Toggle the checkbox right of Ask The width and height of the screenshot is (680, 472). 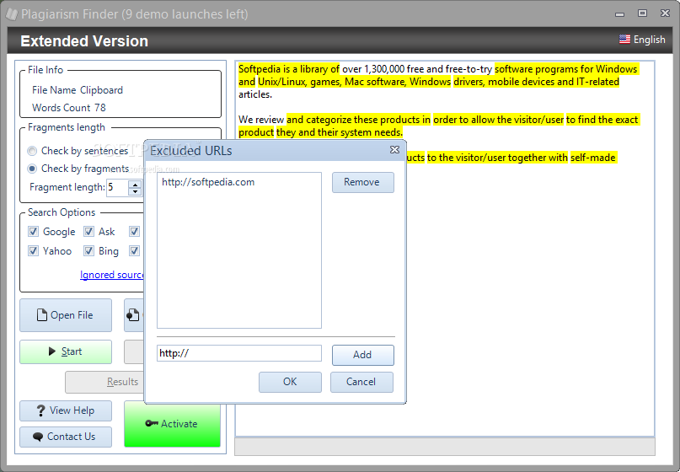(x=134, y=231)
